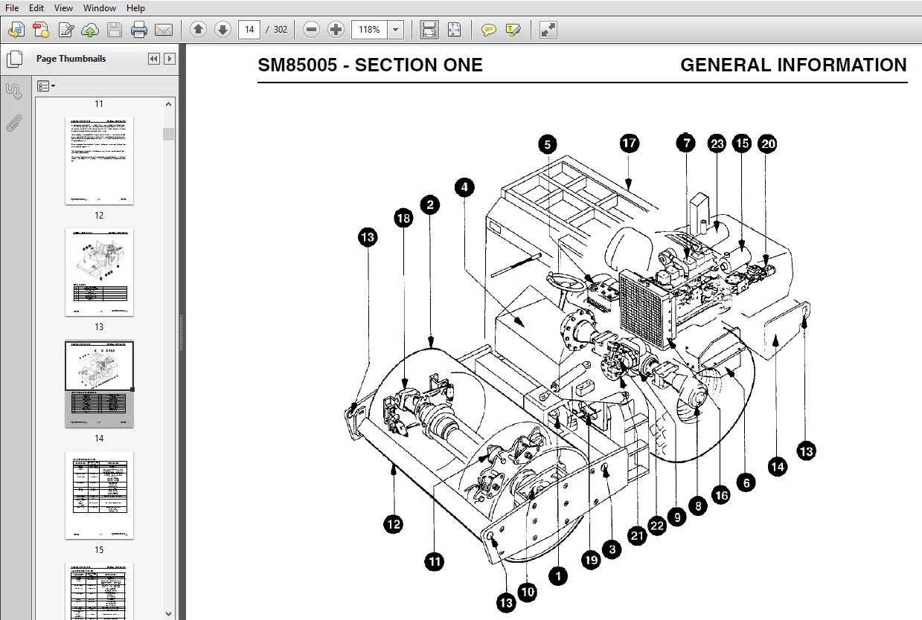
Task: Open the Edit menu
Action: coord(36,7)
